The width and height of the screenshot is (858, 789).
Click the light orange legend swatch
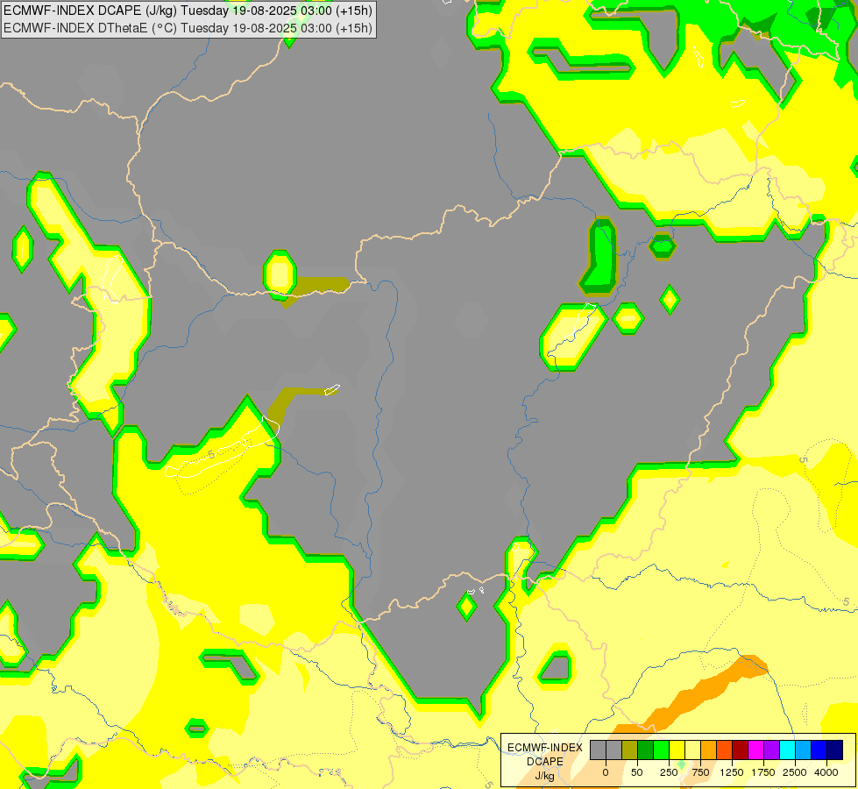[709, 750]
